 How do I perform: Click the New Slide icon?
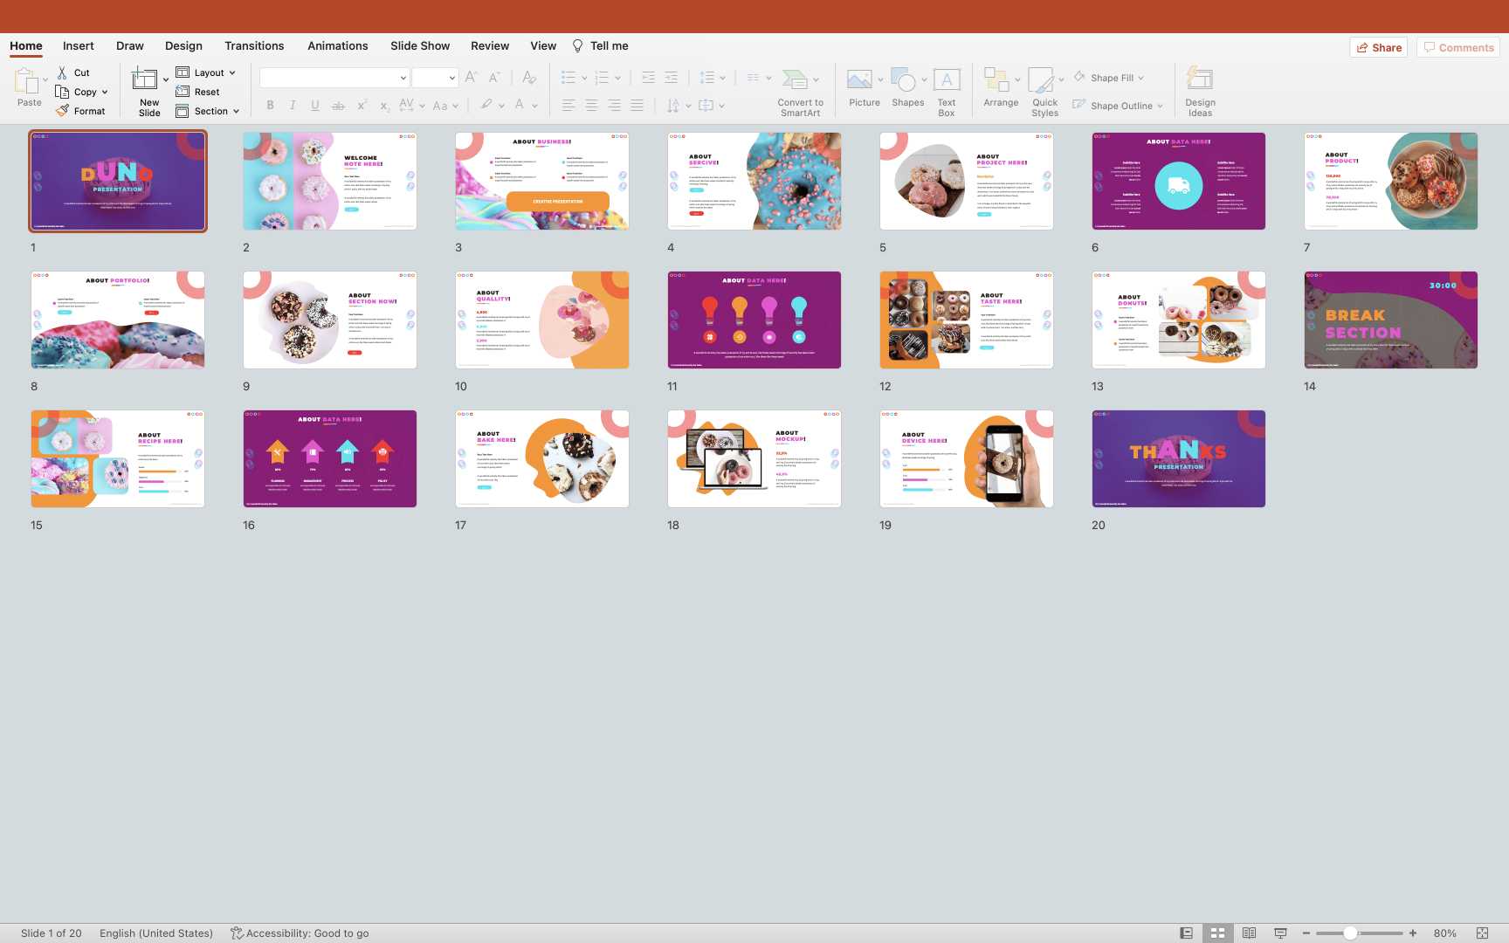pyautogui.click(x=145, y=80)
